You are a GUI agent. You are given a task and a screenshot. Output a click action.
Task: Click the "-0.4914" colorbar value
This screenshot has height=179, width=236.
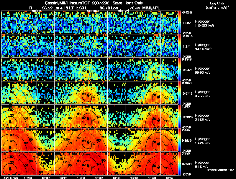187,36
